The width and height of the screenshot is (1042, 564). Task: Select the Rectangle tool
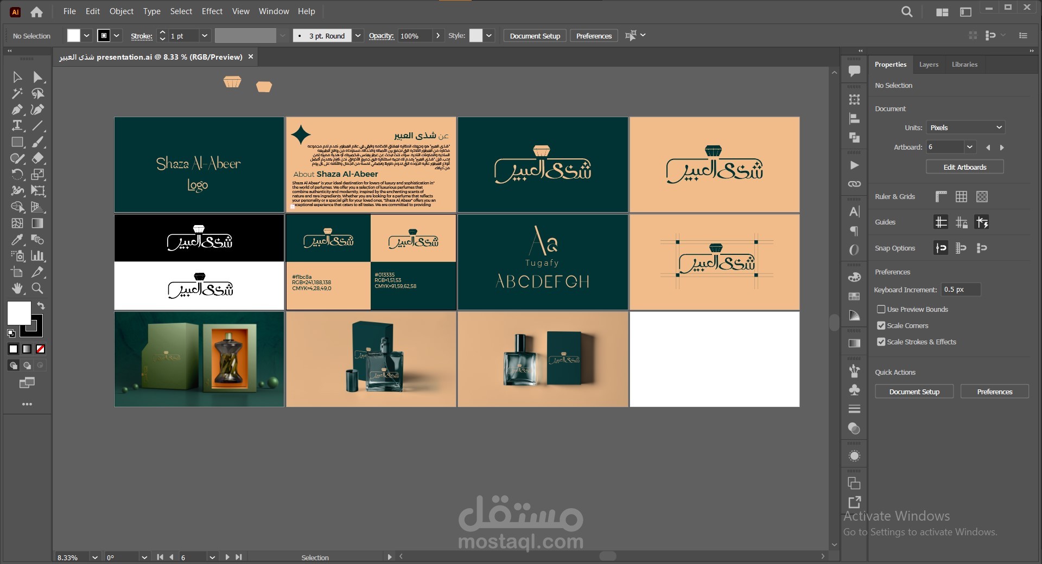(x=17, y=142)
